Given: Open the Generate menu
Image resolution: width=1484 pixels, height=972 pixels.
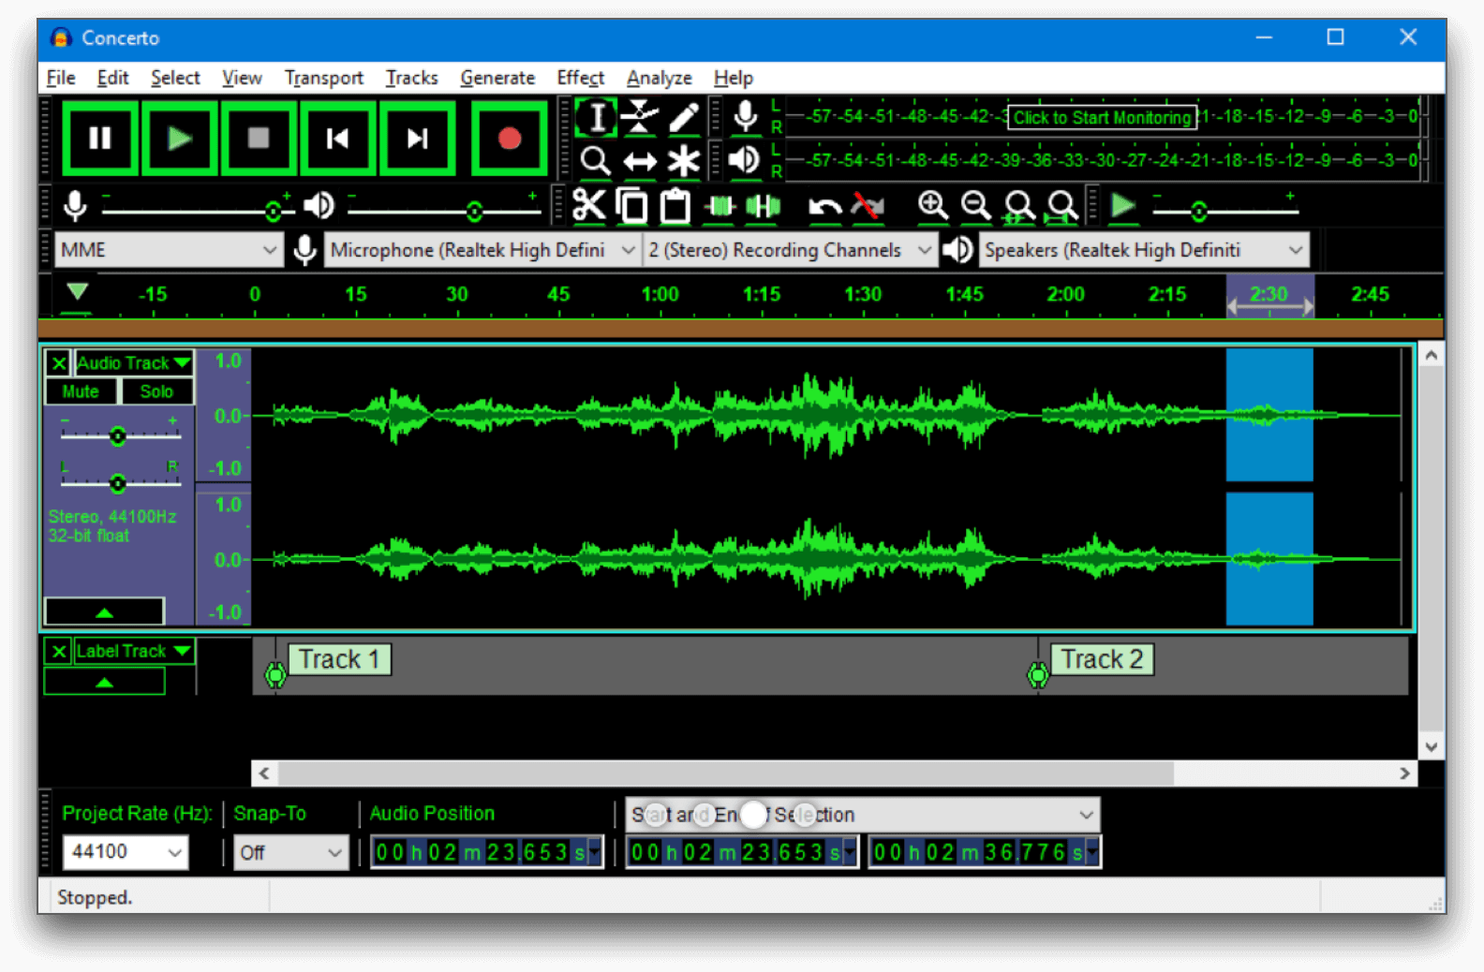Looking at the screenshot, I should (497, 78).
